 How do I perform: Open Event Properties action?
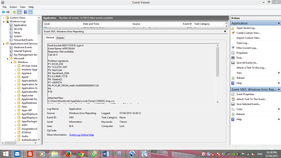245,94
